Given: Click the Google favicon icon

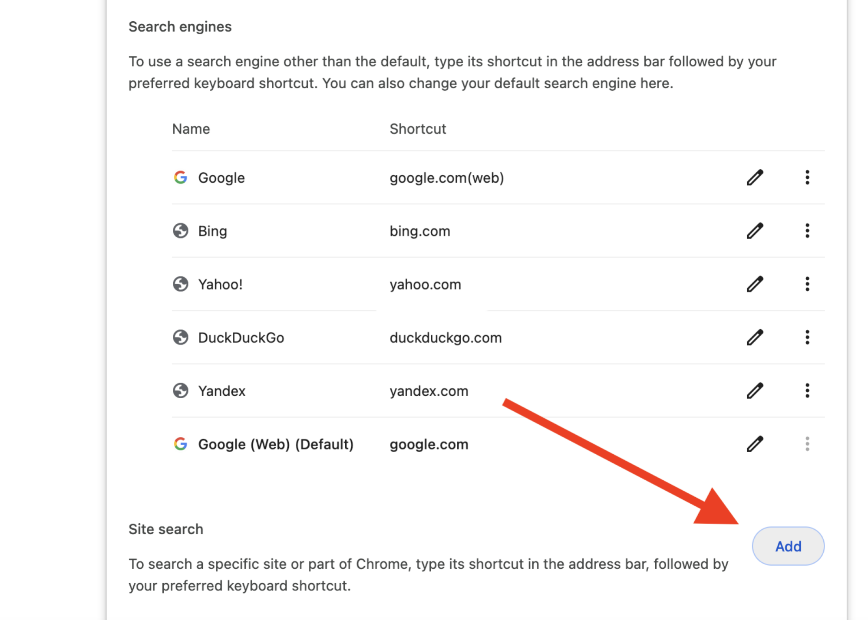Looking at the screenshot, I should click(x=180, y=177).
